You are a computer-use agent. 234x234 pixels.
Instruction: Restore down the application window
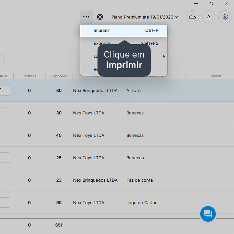(211, 4)
